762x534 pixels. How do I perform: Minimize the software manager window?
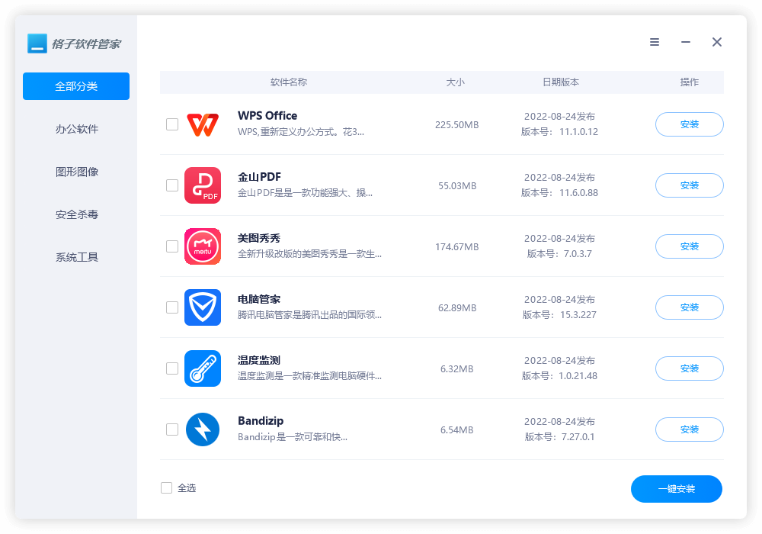pyautogui.click(x=686, y=43)
